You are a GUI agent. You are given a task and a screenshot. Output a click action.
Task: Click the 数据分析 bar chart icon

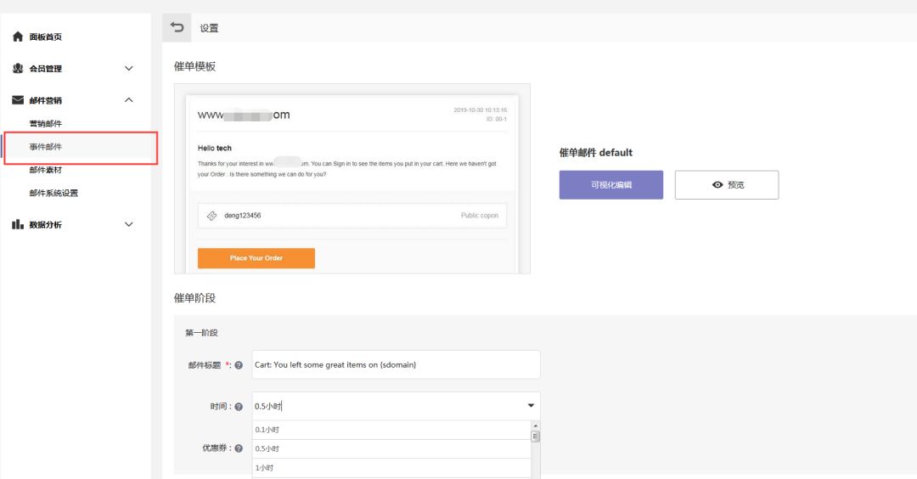click(18, 224)
